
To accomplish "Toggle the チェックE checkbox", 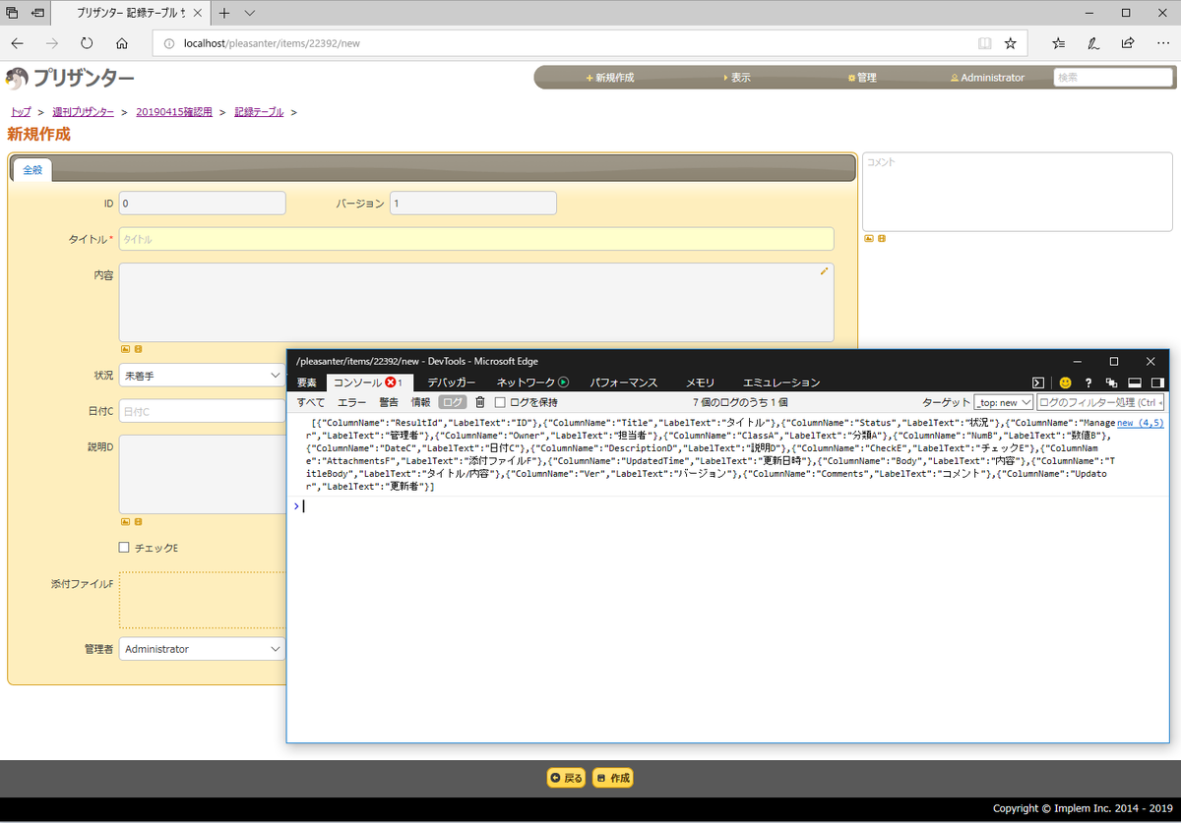I will (124, 548).
